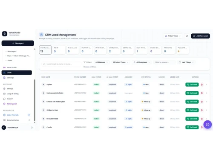This screenshot has height=160, width=213.
Task: Click the Admin panel shield icon
Action: (x=4, y=104)
